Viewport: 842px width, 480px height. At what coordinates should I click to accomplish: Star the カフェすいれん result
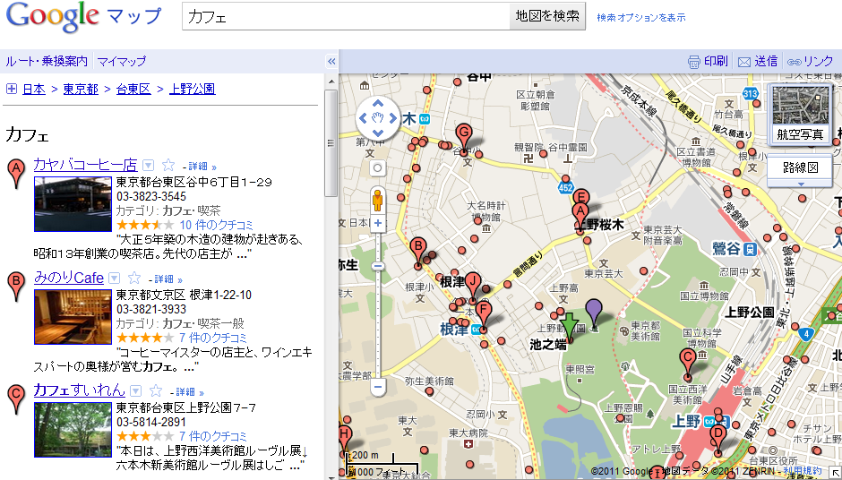pos(156,390)
